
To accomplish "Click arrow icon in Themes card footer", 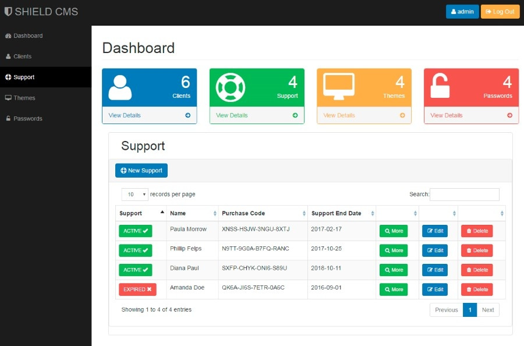I will [402, 115].
